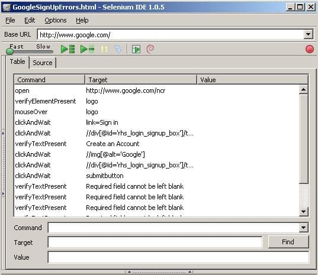This screenshot has height=275, width=318.
Task: Select the clickAndWait //img[@alt='Google'] row
Action: (156, 154)
